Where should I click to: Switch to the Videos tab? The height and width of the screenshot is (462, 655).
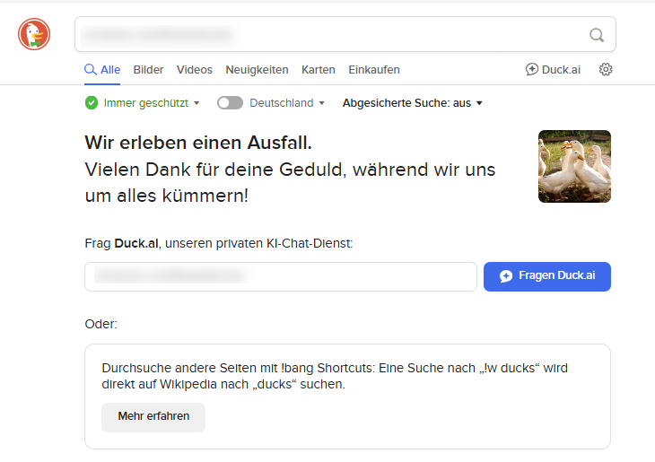pos(194,70)
